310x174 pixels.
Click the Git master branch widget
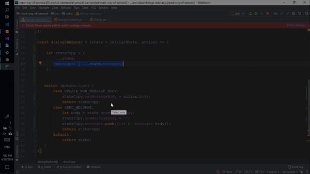290,172
